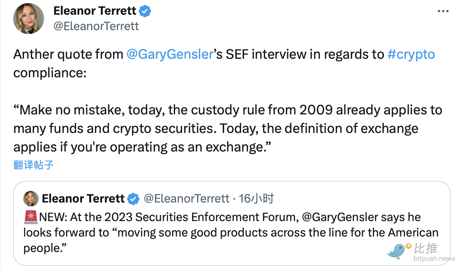
Task: Click the @GaryGensler mention in main post
Action: (170, 54)
